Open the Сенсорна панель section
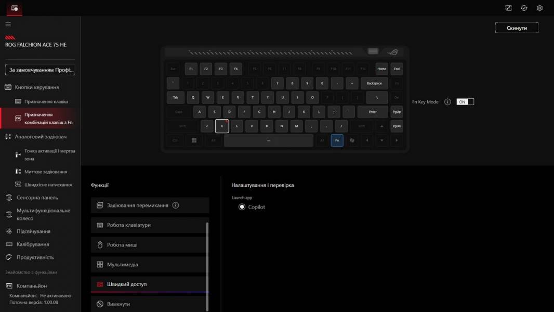554x312 pixels. click(x=37, y=198)
